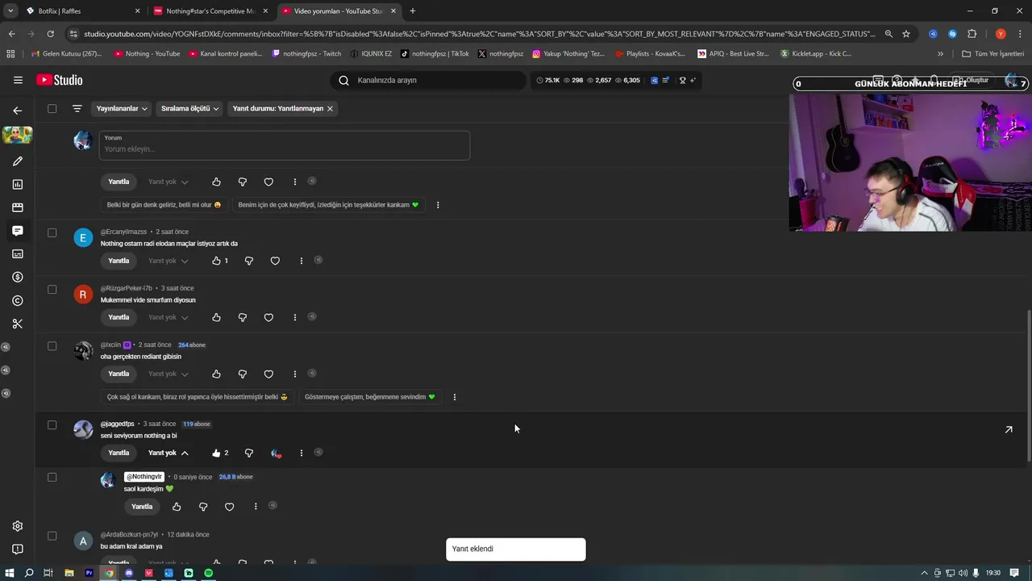1032x581 pixels.
Task: Remove the 'Yanıt durumu: Yanıtlanmayan' filter chip
Action: pos(330,108)
